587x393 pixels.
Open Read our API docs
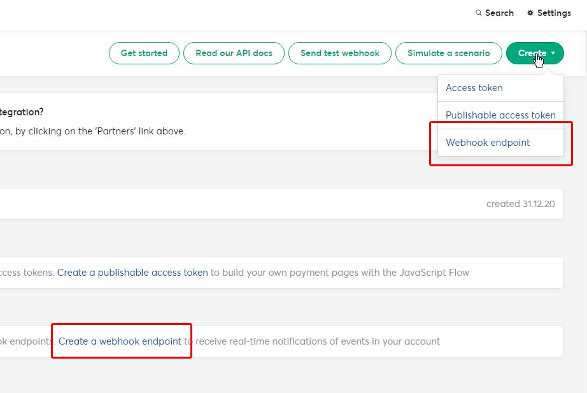[x=234, y=54]
